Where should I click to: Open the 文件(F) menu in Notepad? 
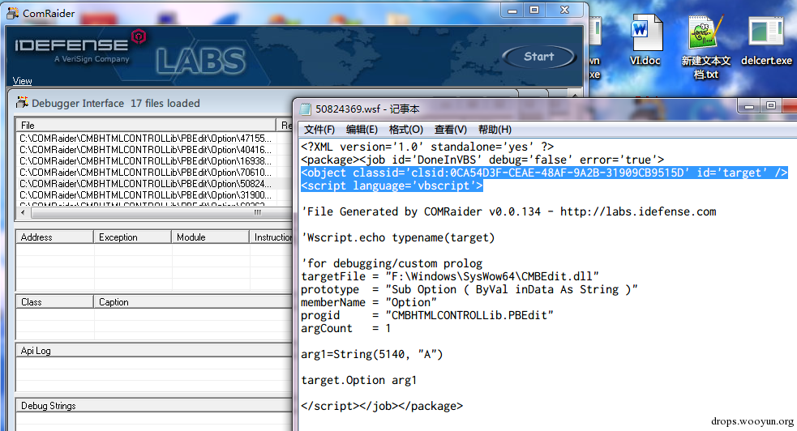pyautogui.click(x=319, y=130)
